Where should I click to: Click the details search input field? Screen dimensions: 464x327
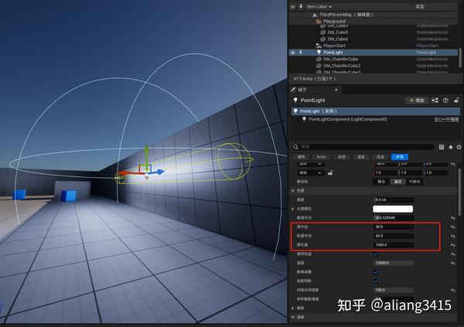point(367,147)
